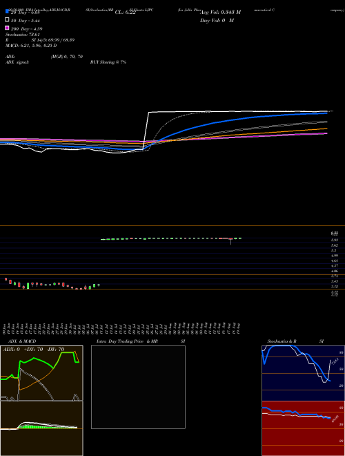Click the 4.37 price axis label
This screenshot has height=456, width=345.
pos(334,266)
